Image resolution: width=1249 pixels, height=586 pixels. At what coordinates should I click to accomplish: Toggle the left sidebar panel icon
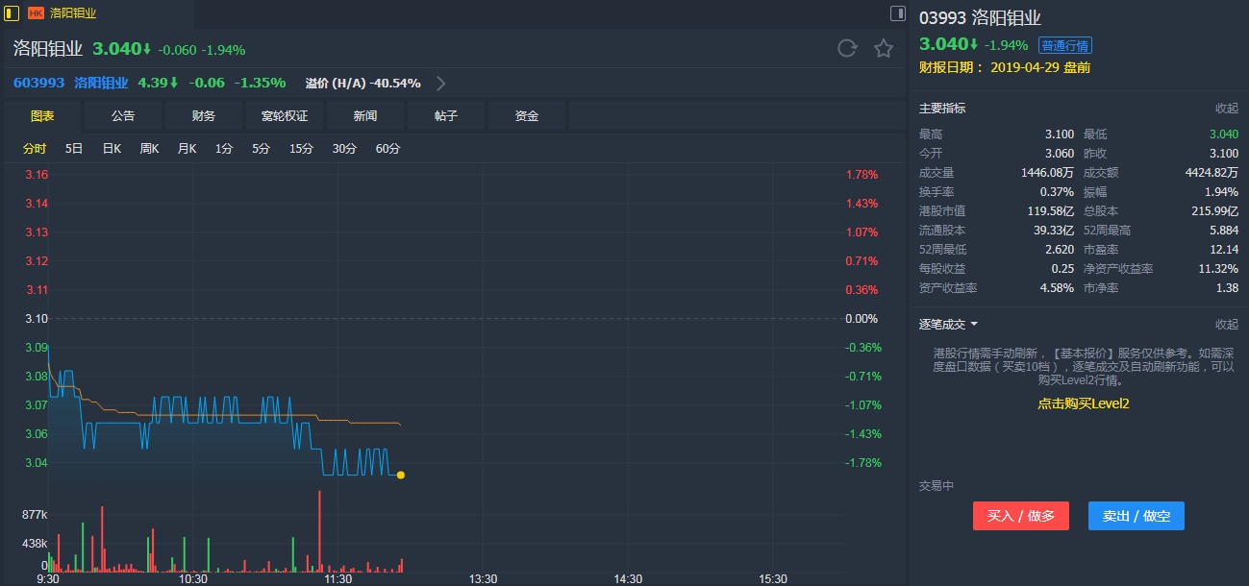coord(12,13)
